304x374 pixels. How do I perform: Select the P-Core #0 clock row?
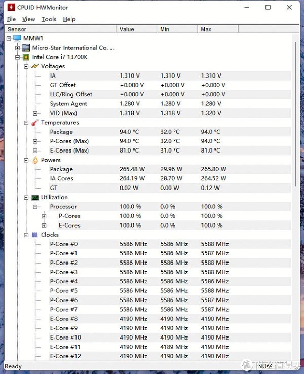[x=170, y=244]
